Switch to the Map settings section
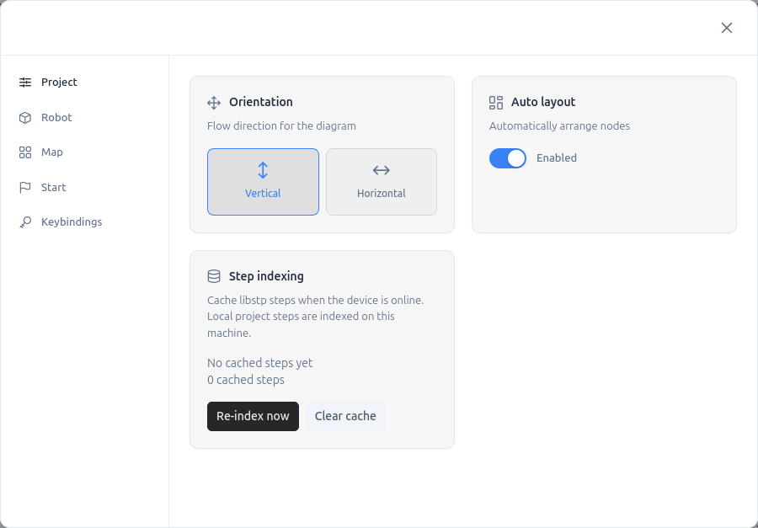 pyautogui.click(x=52, y=152)
